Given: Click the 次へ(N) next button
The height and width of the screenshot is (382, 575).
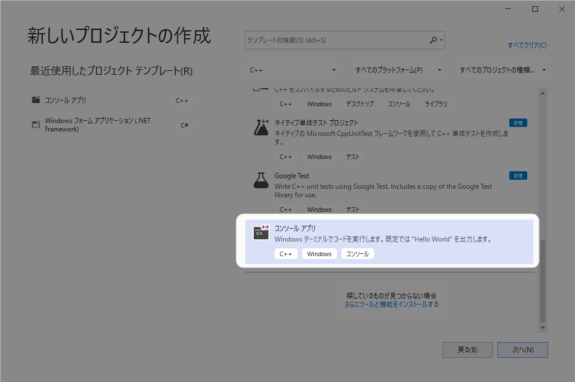Looking at the screenshot, I should click(x=523, y=350).
